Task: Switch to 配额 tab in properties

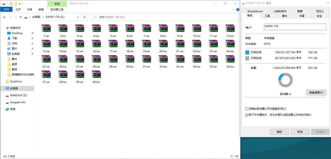Action: [x=300, y=11]
